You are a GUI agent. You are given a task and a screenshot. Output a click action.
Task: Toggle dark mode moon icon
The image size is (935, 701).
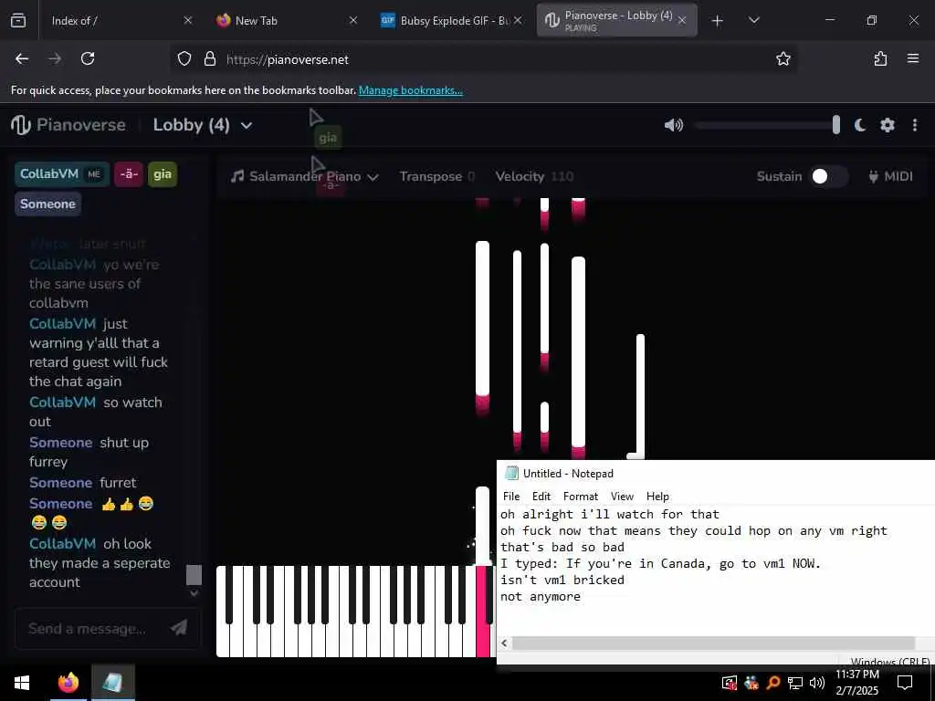coord(860,124)
